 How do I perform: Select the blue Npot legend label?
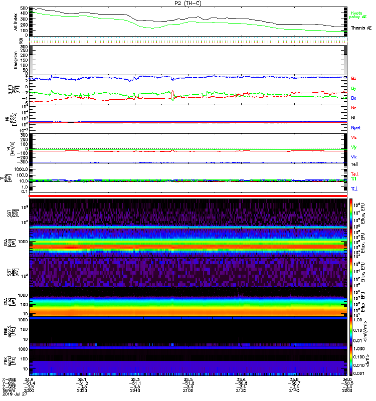[x=356, y=128]
